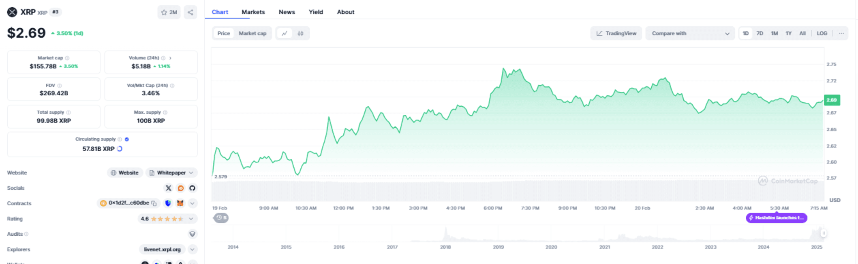Expand the Rating 4.6 details
This screenshot has height=264, width=858.
point(191,219)
